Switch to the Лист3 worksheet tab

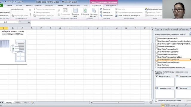[x=26, y=103]
